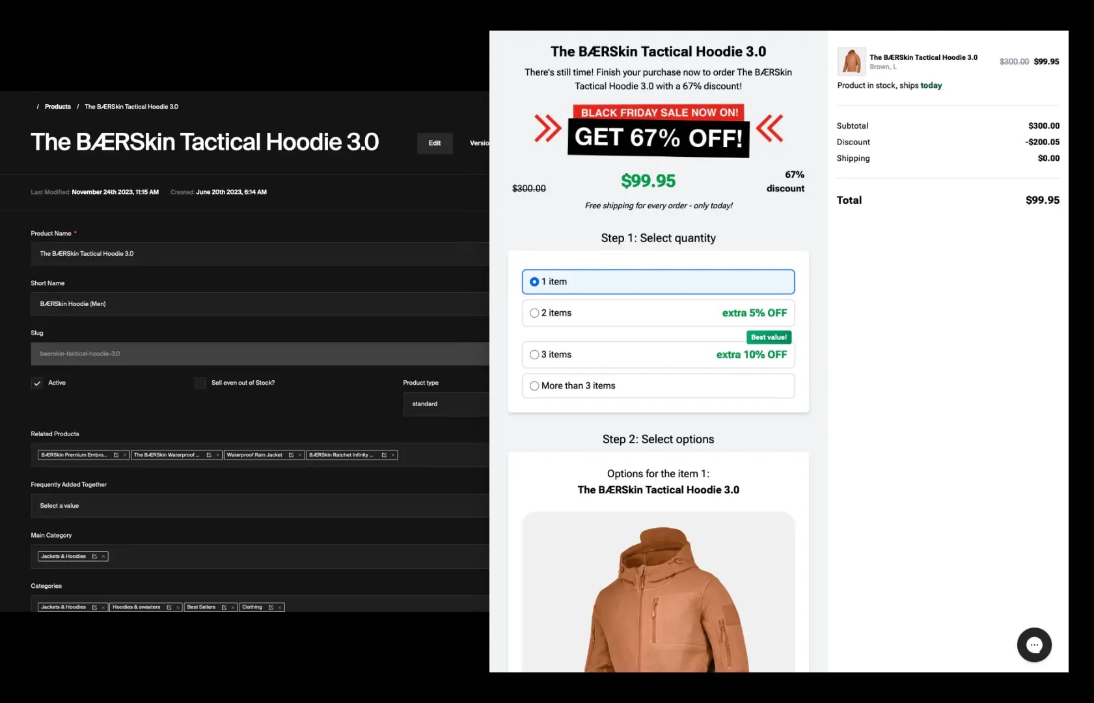Screen dimensions: 1094x703
Task: Open Best Sellers category link icon
Action: 224,607
